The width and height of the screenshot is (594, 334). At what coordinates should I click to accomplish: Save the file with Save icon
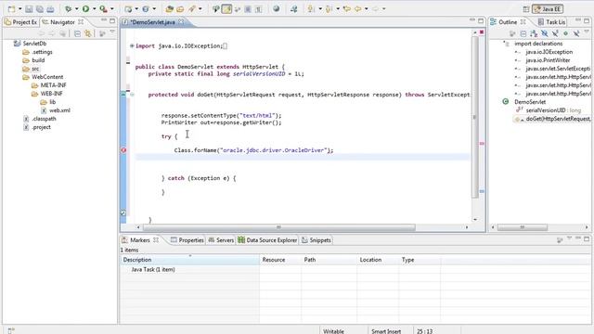click(x=29, y=8)
